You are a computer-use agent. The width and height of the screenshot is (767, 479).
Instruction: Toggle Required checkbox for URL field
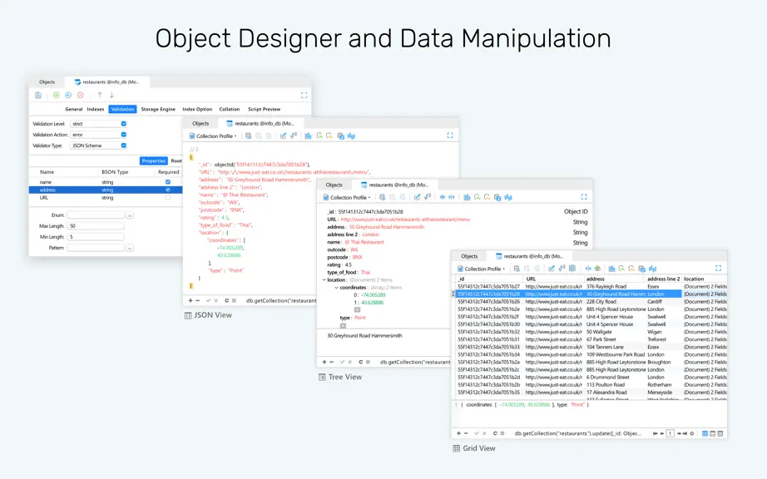point(168,197)
